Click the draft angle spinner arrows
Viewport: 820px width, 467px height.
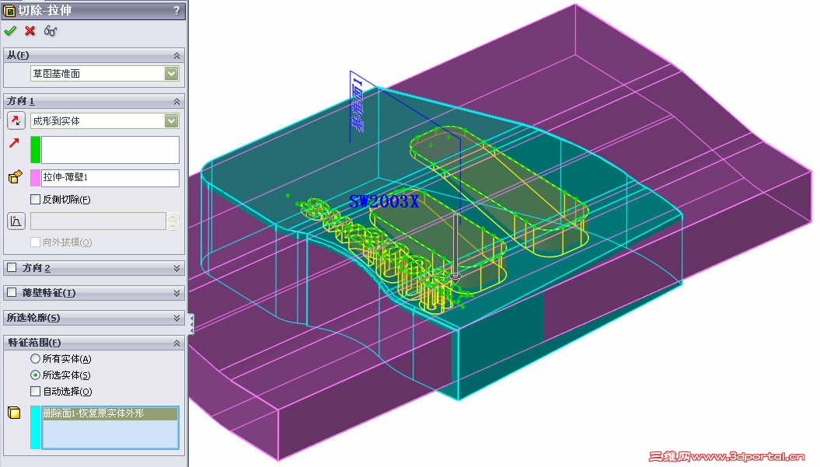pyautogui.click(x=173, y=221)
